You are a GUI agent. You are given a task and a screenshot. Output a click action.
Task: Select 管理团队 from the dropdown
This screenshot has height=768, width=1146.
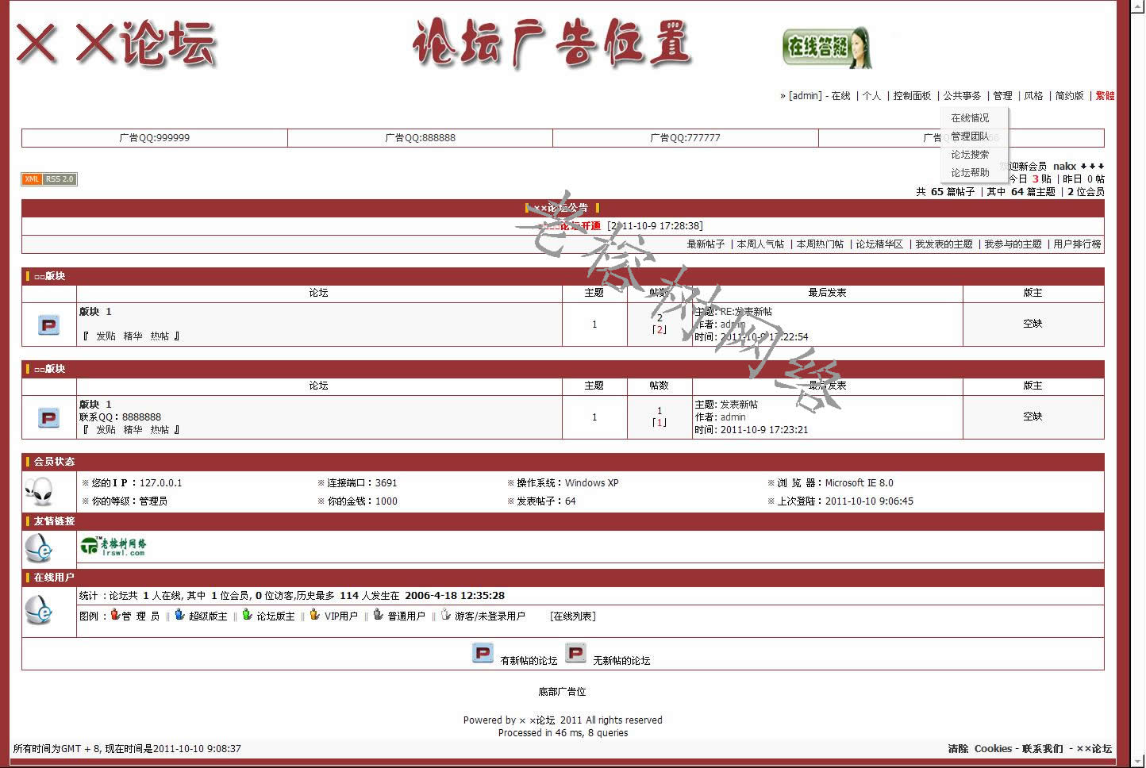(x=970, y=136)
